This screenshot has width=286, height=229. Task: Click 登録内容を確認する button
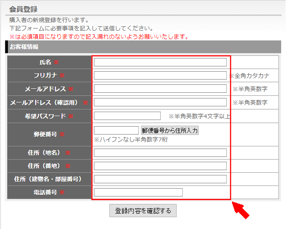pyautogui.click(x=143, y=211)
